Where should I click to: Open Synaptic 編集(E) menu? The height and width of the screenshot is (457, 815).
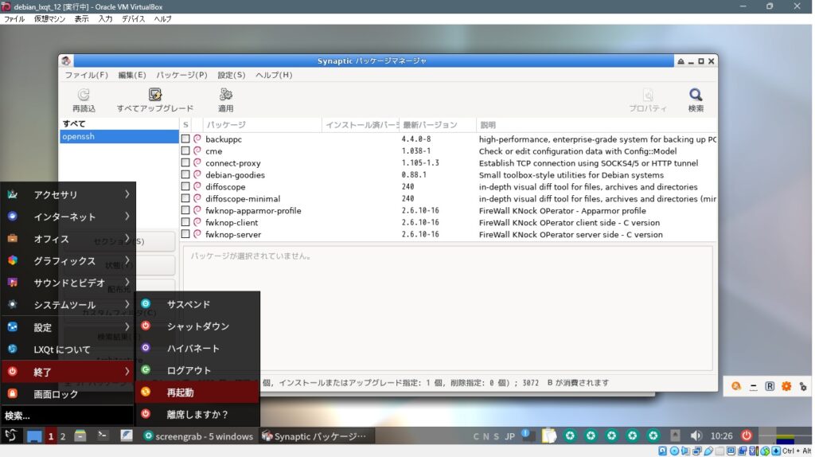point(132,75)
